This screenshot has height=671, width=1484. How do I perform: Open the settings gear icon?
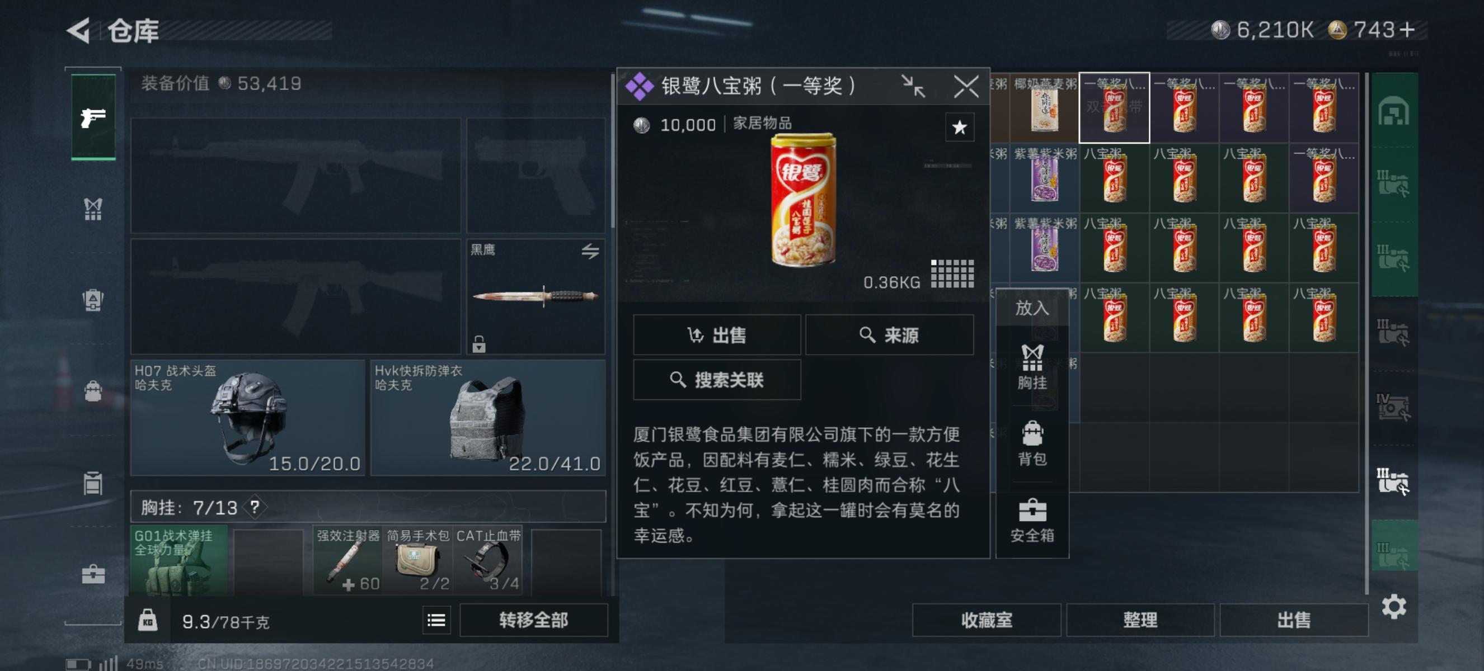click(1393, 607)
